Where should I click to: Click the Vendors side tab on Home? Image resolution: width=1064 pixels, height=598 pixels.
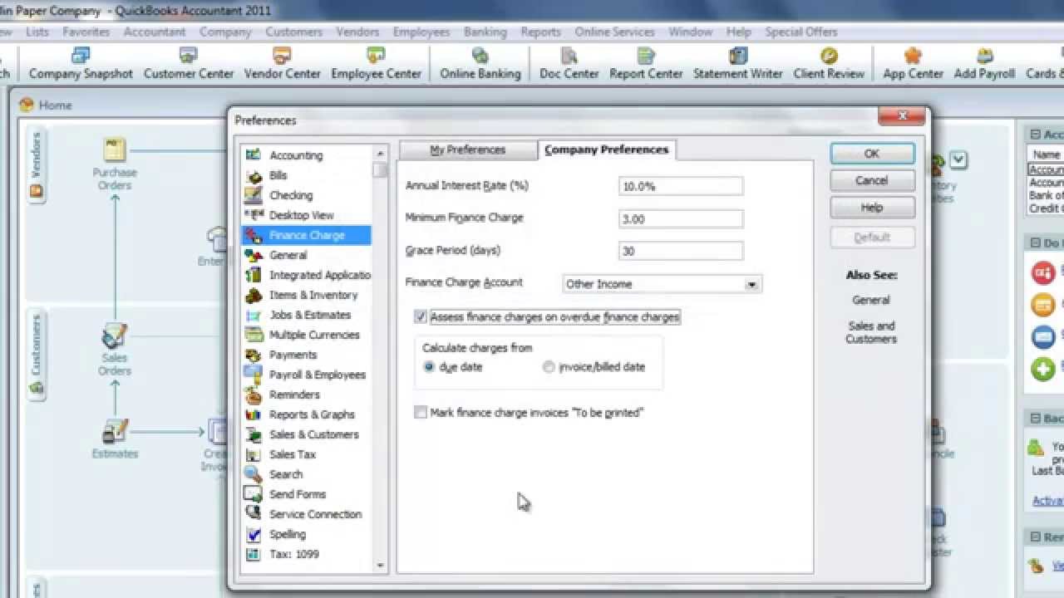click(x=37, y=165)
